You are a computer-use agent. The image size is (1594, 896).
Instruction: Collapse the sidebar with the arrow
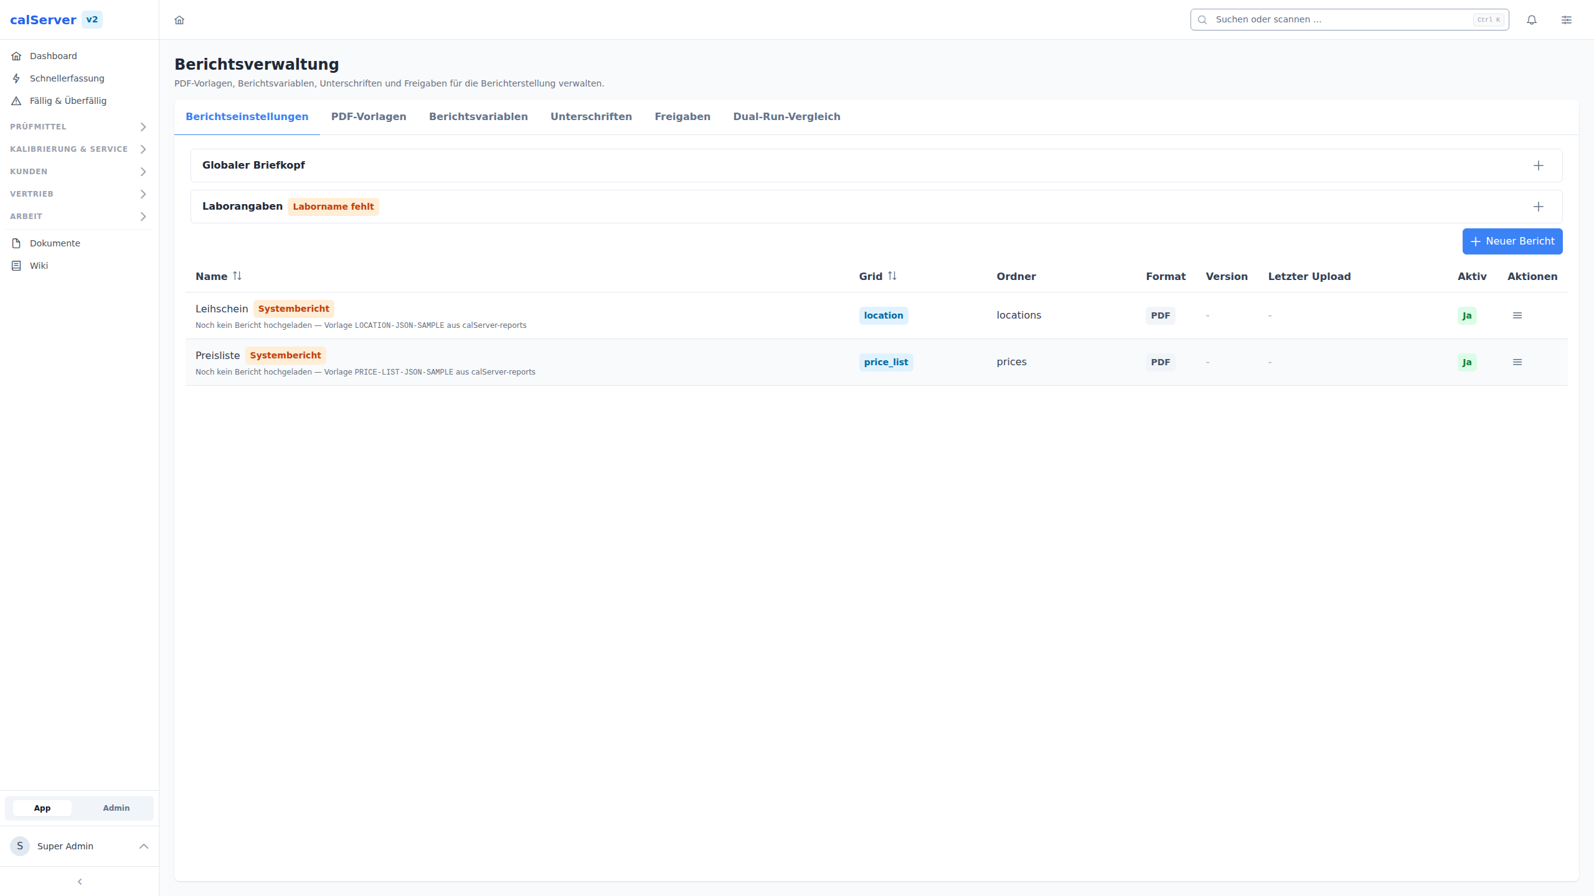(x=80, y=882)
